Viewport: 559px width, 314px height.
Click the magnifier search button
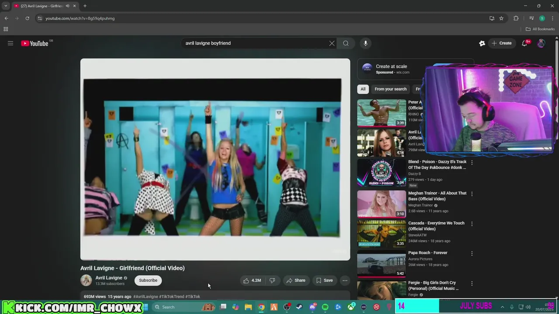point(346,43)
